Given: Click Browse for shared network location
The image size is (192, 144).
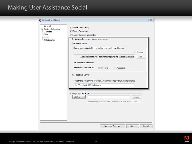Looking at the screenshot, I should pos(141,52).
